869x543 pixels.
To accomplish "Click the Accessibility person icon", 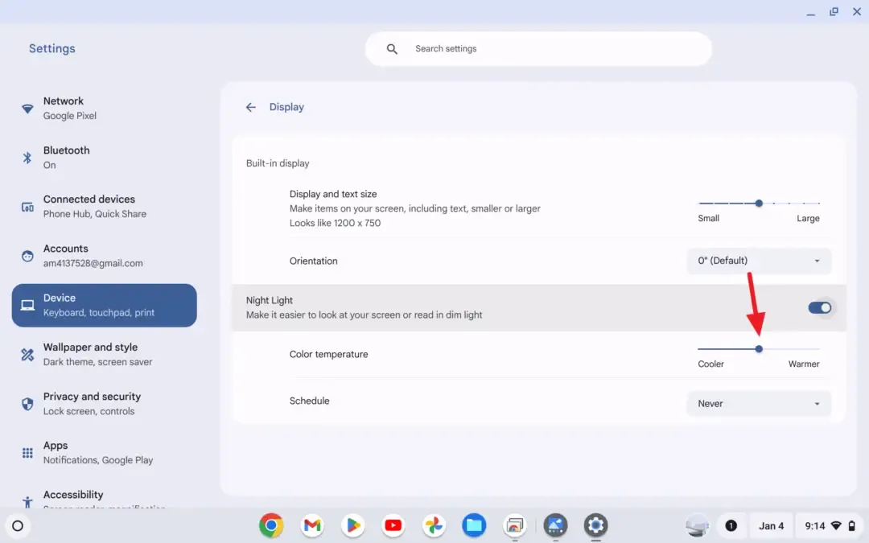I will (27, 502).
